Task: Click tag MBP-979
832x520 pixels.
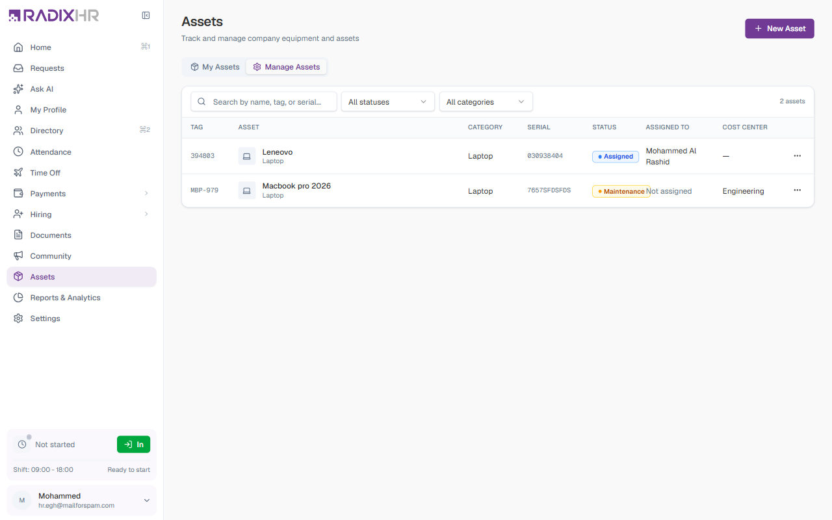Action: tap(204, 190)
